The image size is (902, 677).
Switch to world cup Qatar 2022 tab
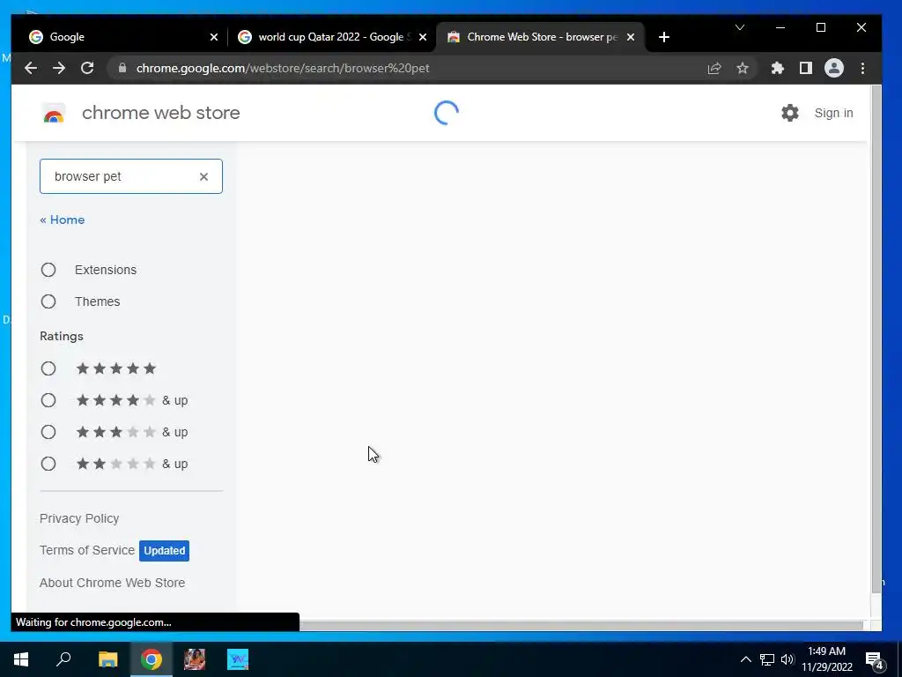coord(332,37)
